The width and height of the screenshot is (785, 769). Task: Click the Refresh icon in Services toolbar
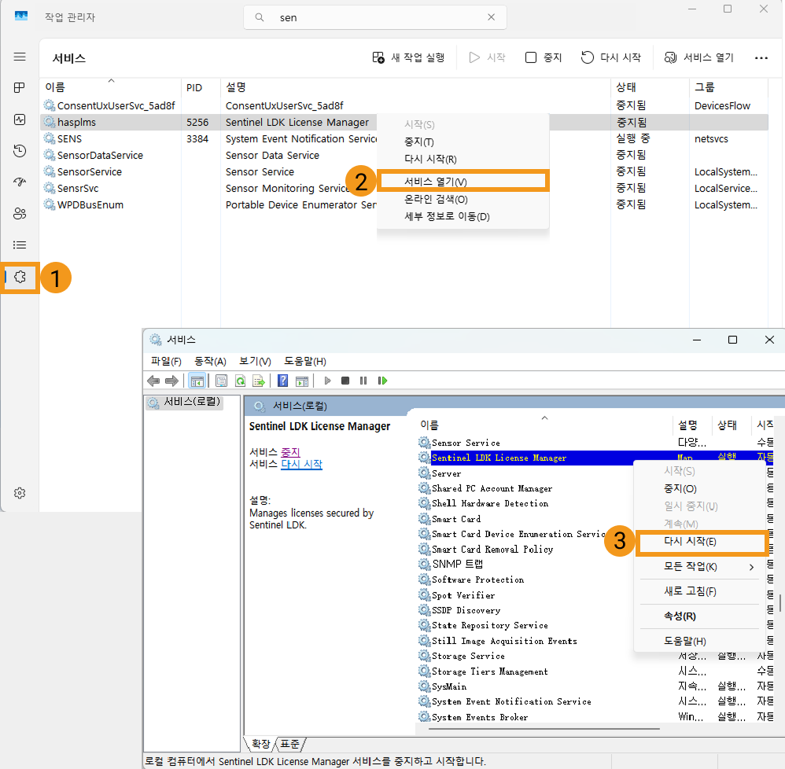[240, 381]
